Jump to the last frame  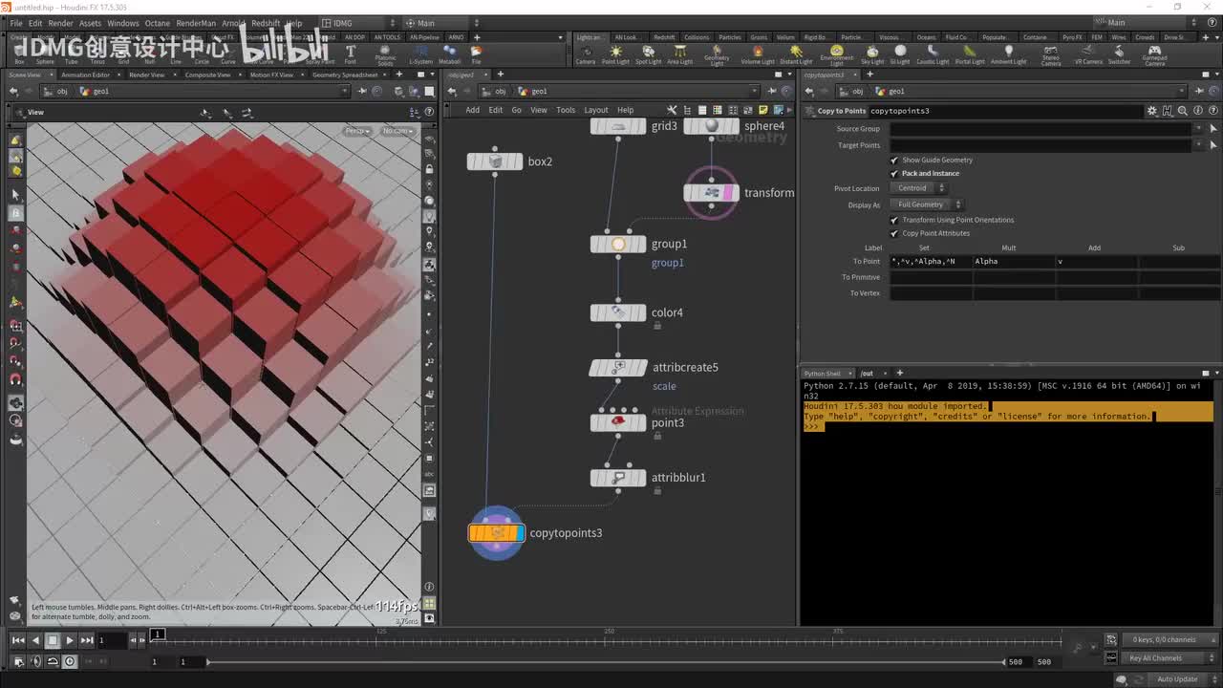click(x=87, y=640)
